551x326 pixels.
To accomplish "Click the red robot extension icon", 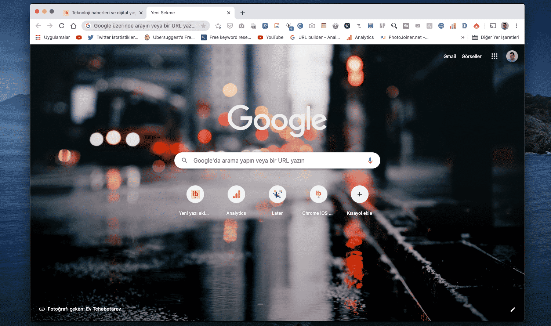I will pos(476,26).
